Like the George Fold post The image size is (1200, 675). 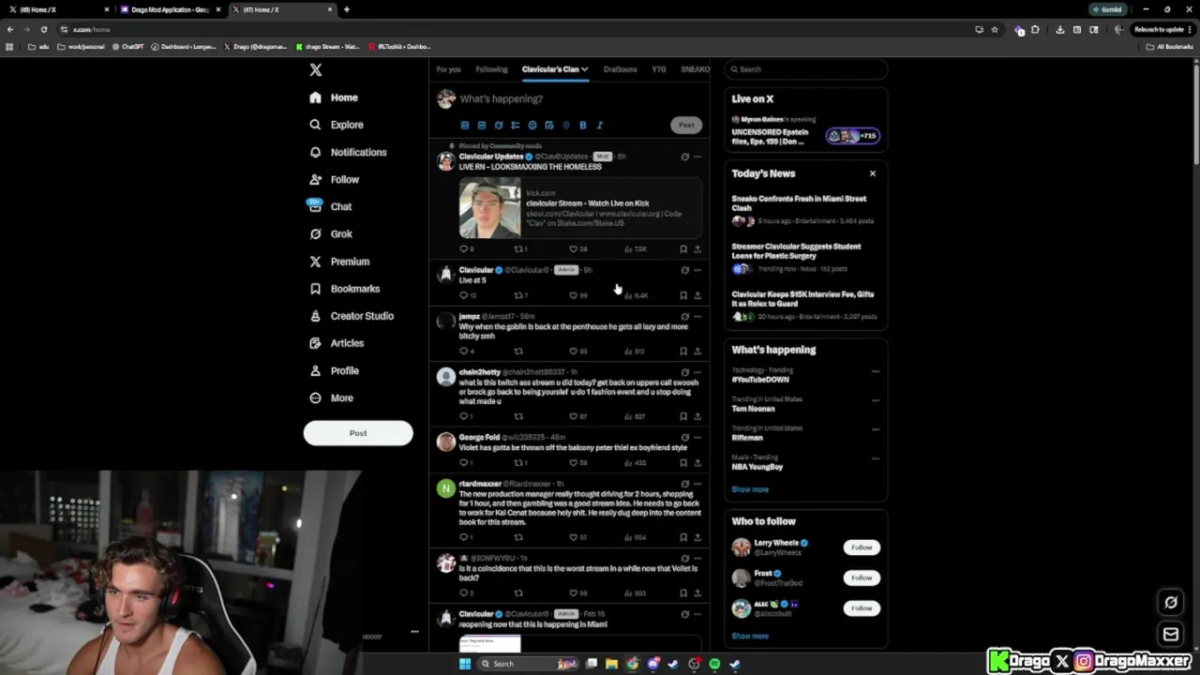pyautogui.click(x=578, y=462)
